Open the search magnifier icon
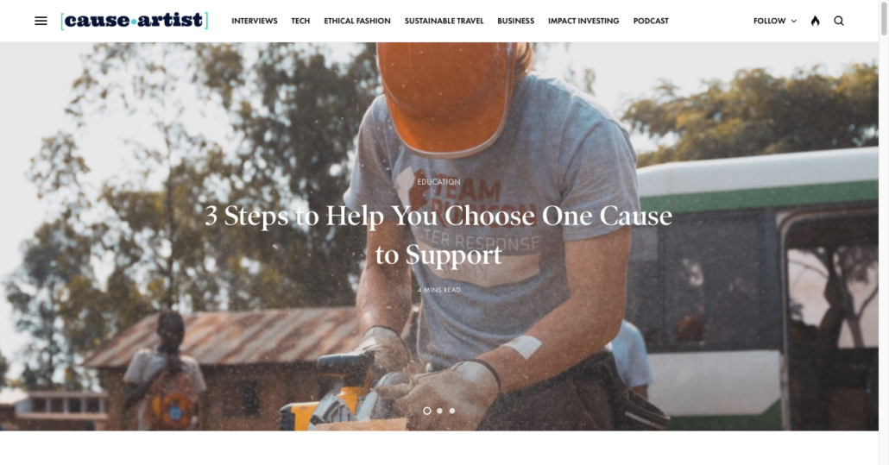 coord(839,21)
